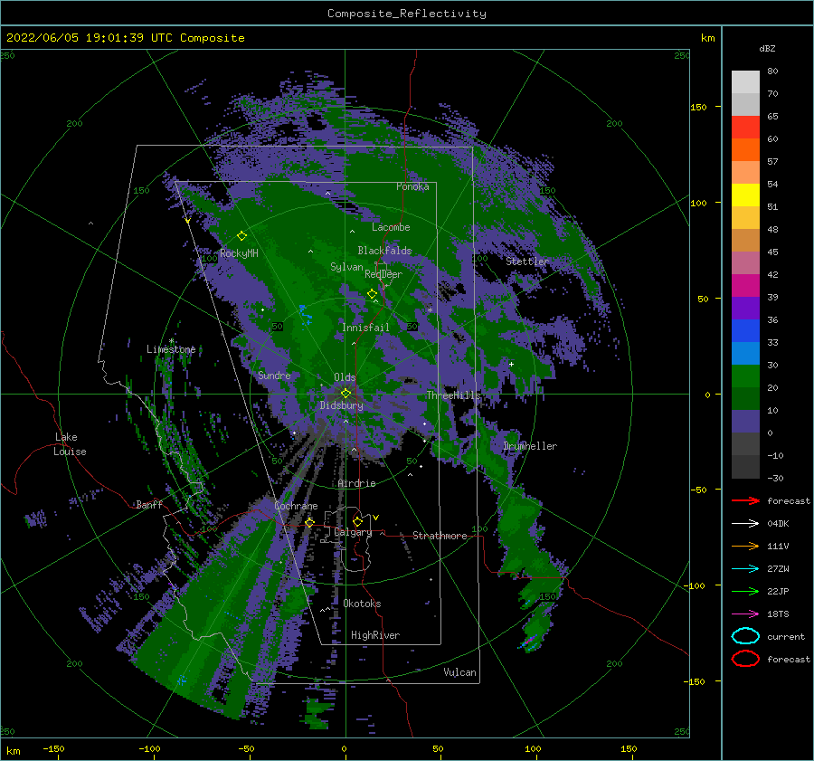The image size is (814, 761).
Task: Click the Composite_Reflectivity title
Action: pos(406,14)
